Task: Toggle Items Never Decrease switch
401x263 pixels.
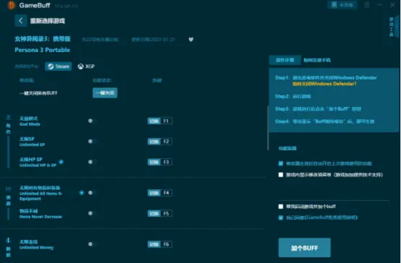Action: coord(90,213)
